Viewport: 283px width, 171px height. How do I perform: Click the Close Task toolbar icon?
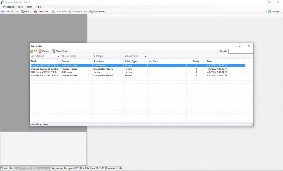pos(53,12)
